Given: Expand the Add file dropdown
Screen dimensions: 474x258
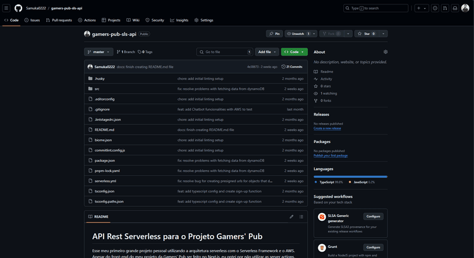Looking at the screenshot, I should click(x=267, y=52).
